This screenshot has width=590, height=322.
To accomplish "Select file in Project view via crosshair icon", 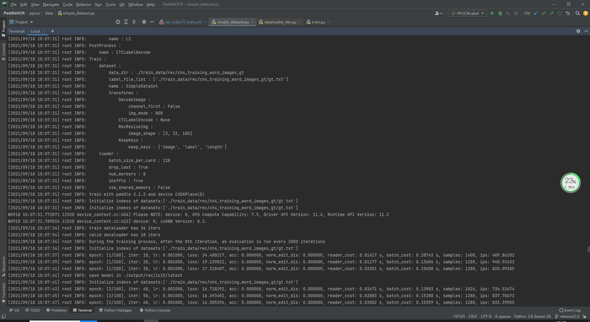I will pos(118,22).
